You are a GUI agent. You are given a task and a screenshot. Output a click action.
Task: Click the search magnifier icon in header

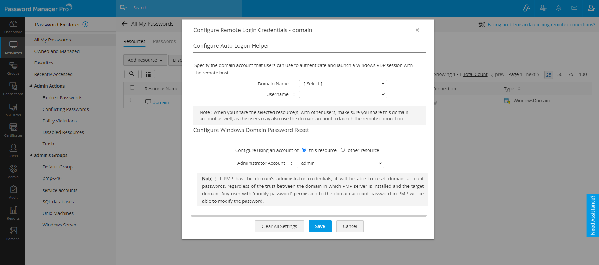(123, 7)
